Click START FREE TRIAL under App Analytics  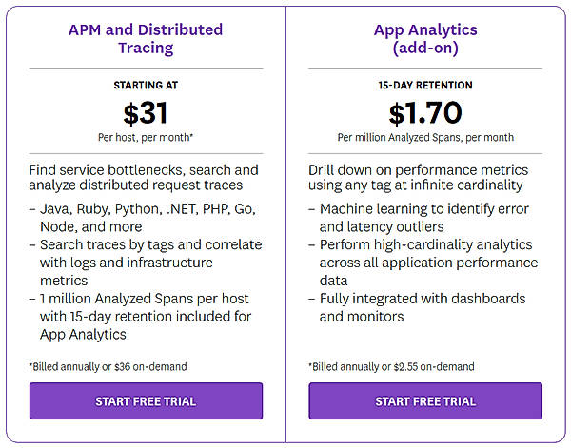pyautogui.click(x=425, y=400)
